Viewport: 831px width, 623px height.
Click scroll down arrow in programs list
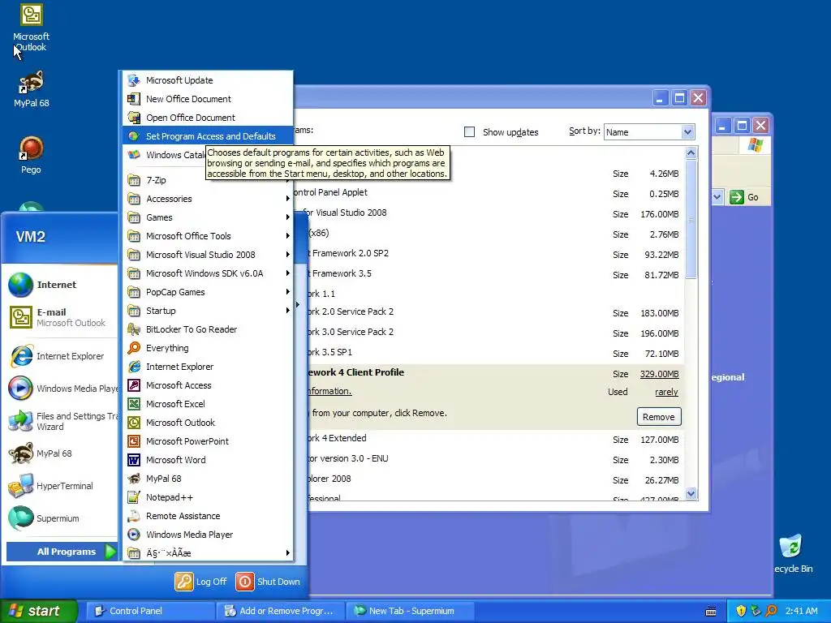691,494
